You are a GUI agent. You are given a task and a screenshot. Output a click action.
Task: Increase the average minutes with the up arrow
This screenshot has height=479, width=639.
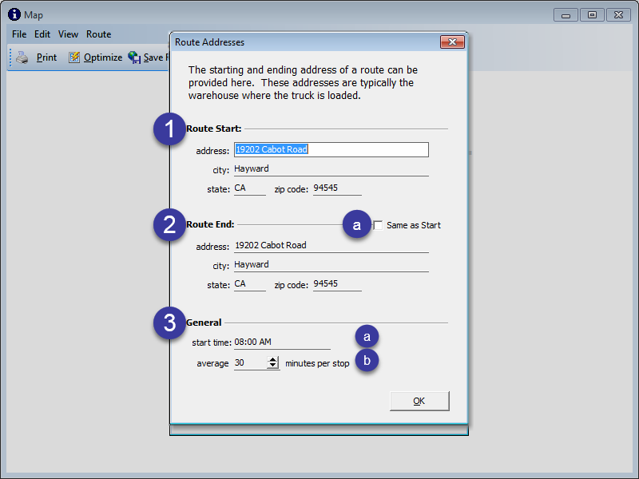[273, 359]
